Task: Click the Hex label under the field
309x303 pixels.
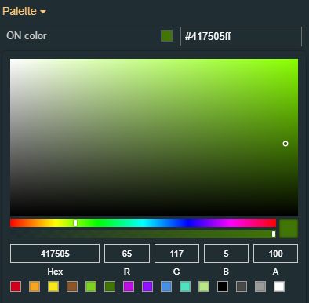Action: click(x=55, y=272)
